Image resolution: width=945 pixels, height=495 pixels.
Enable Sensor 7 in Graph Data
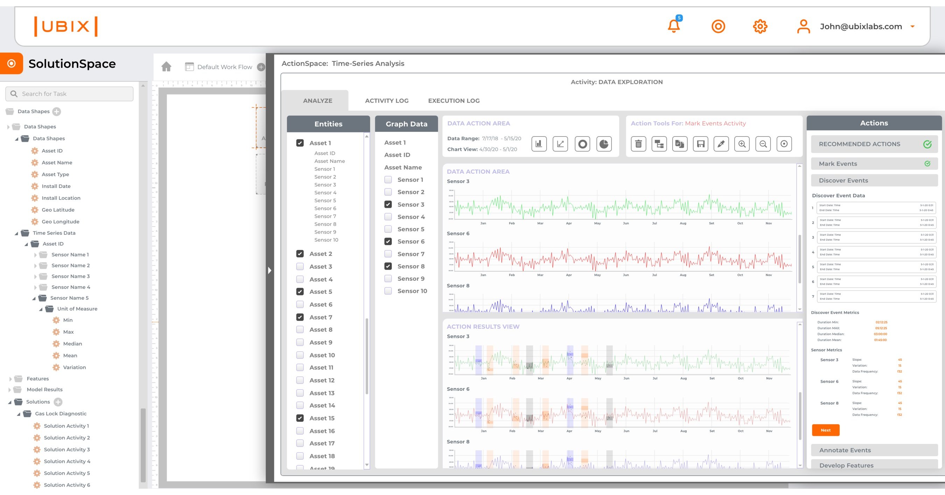[x=388, y=253]
